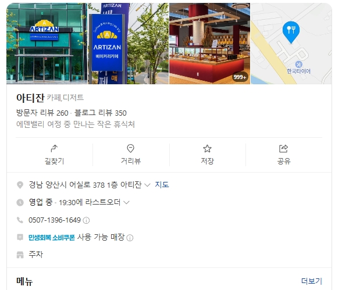Image resolution: width=342 pixels, height=290 pixels.
Task: Open ARTIZAN storefront entrance photo
Action: pos(47,44)
